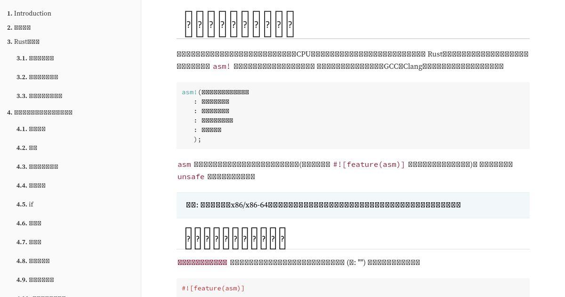Go to sidebar section 4.4.
Screen dimensions: 565x297
(x=31, y=185)
